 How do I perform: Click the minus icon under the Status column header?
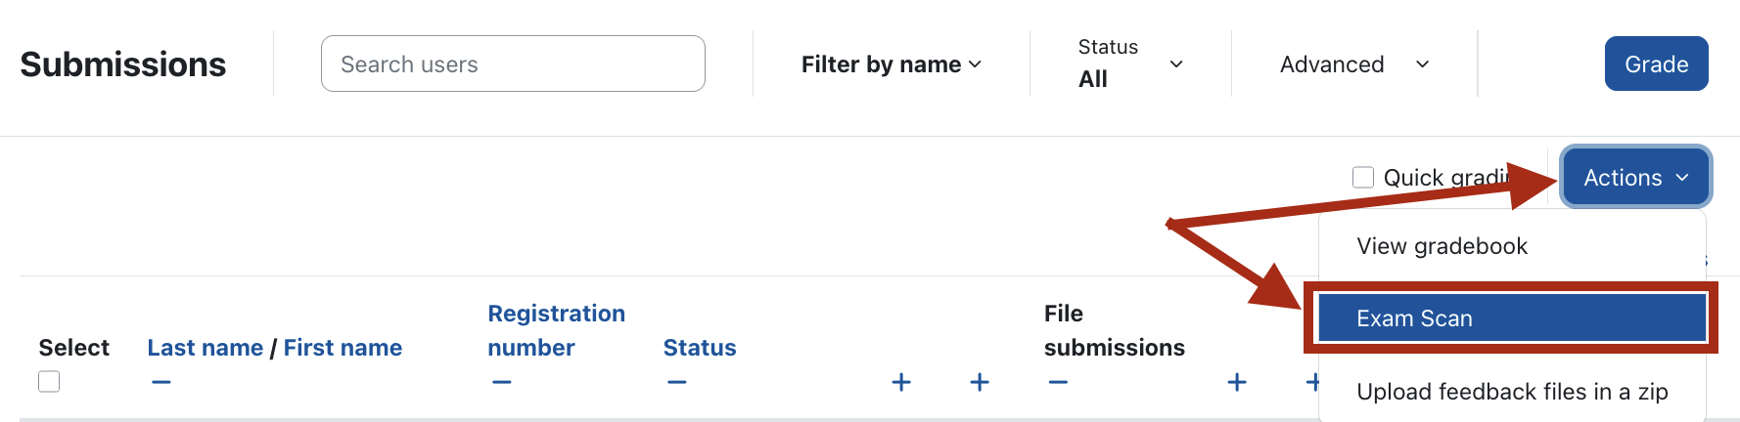click(x=676, y=382)
